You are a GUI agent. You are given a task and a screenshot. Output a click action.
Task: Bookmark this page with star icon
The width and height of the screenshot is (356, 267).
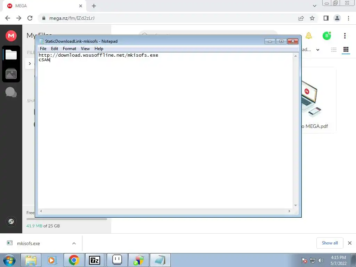(312, 18)
